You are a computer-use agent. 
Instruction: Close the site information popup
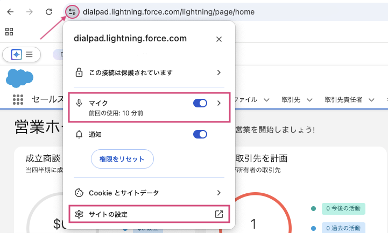click(x=218, y=39)
